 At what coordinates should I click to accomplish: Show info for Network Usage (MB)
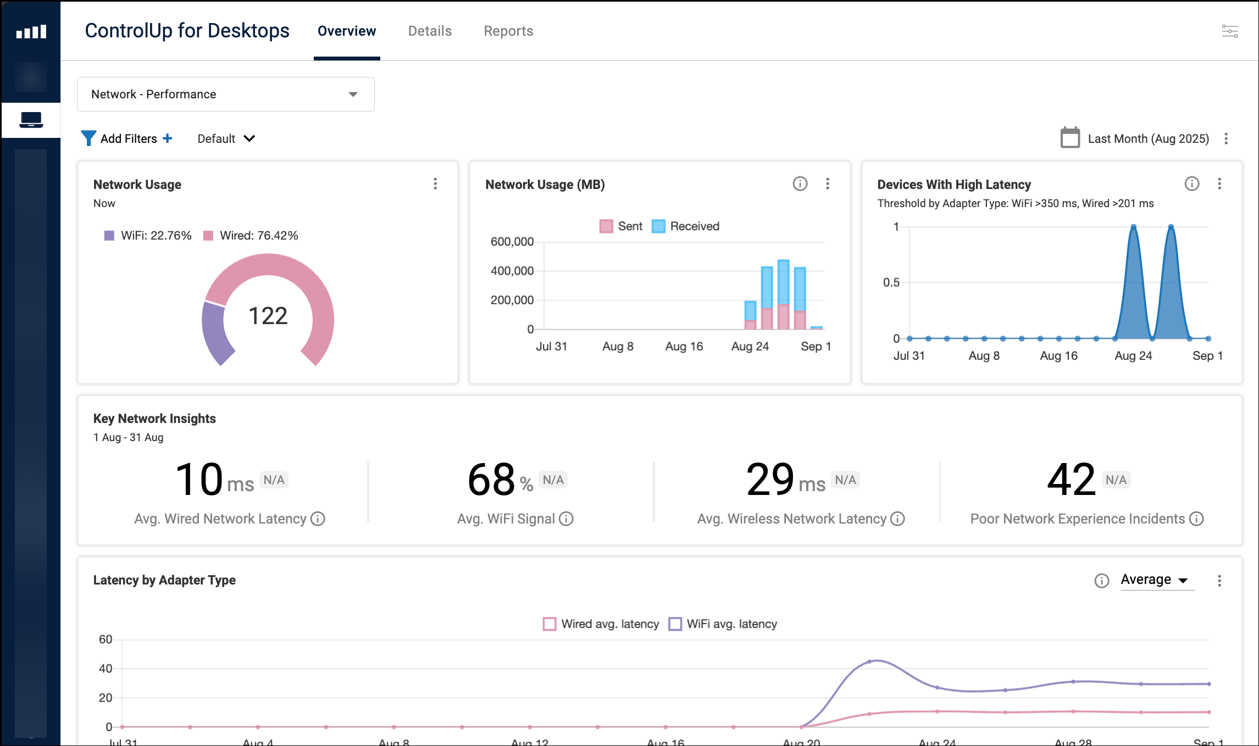click(800, 183)
